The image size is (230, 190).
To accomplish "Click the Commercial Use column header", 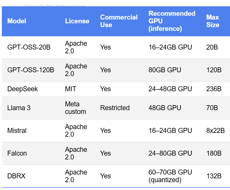I will (x=119, y=21).
